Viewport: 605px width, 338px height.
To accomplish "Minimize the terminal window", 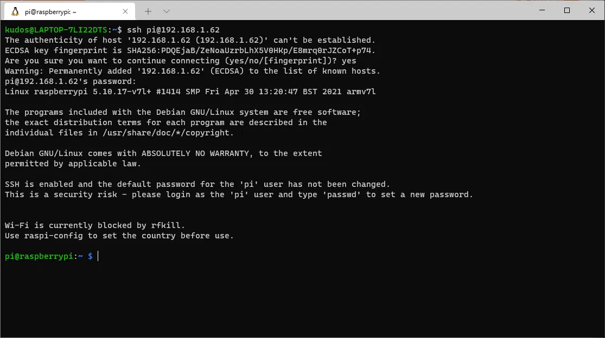I will (x=542, y=10).
